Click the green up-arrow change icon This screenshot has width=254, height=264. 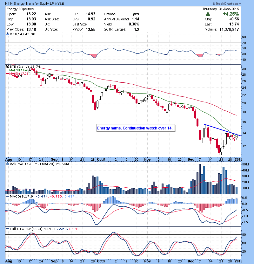(208, 14)
